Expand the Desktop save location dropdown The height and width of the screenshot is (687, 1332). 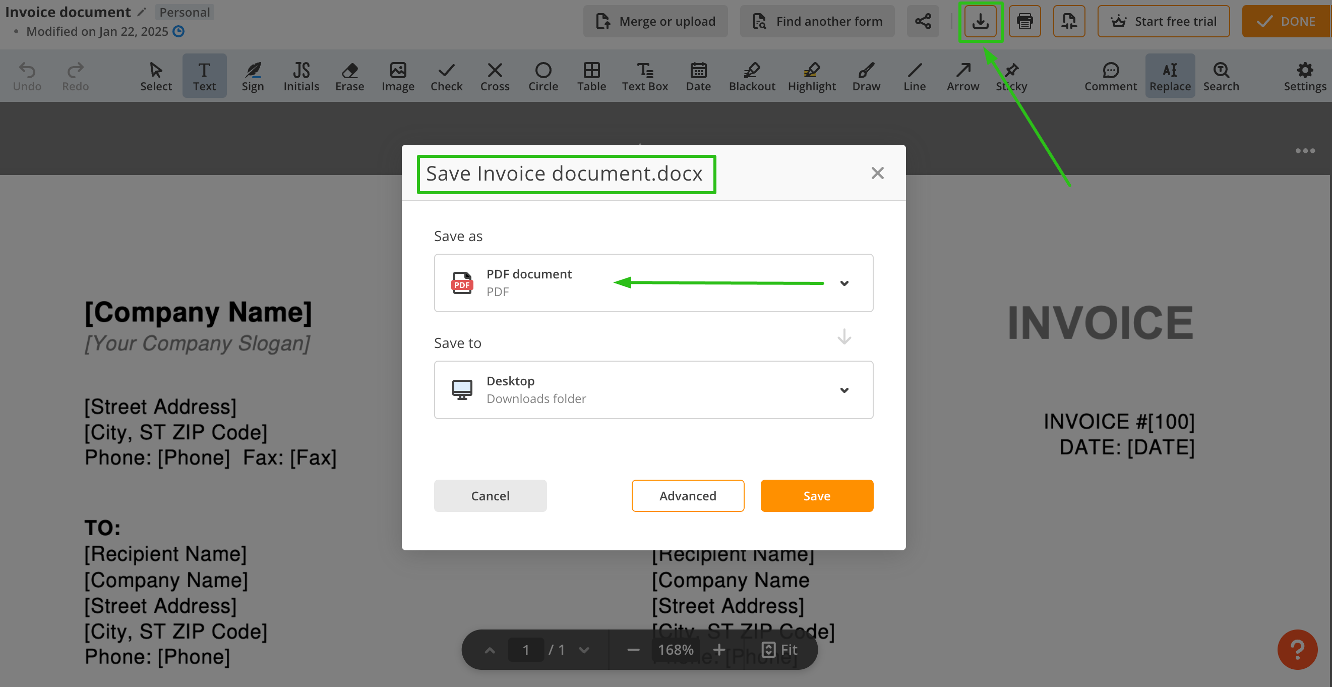844,390
